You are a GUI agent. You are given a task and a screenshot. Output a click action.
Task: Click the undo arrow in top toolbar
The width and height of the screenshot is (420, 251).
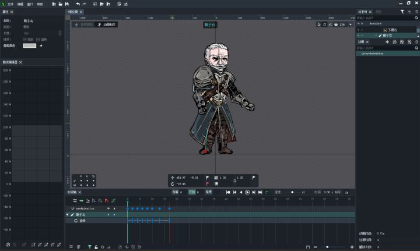click(x=78, y=4)
